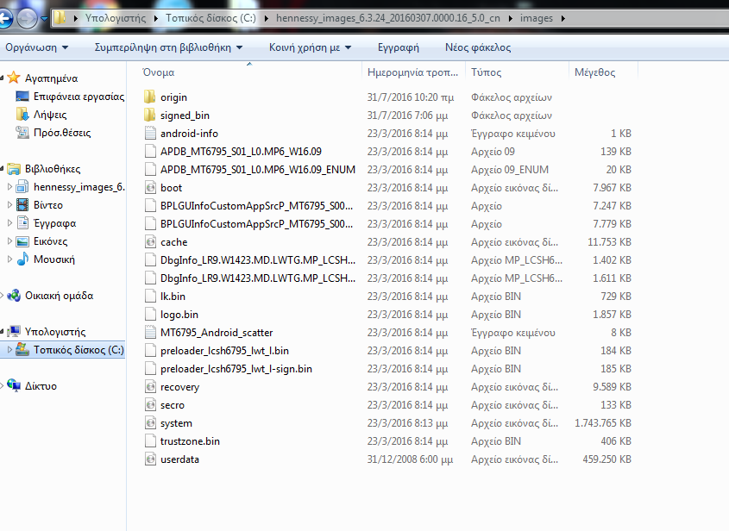Select file APDB_MT6795_S01_L0.MP6_W16.09_ENUM

point(258,170)
